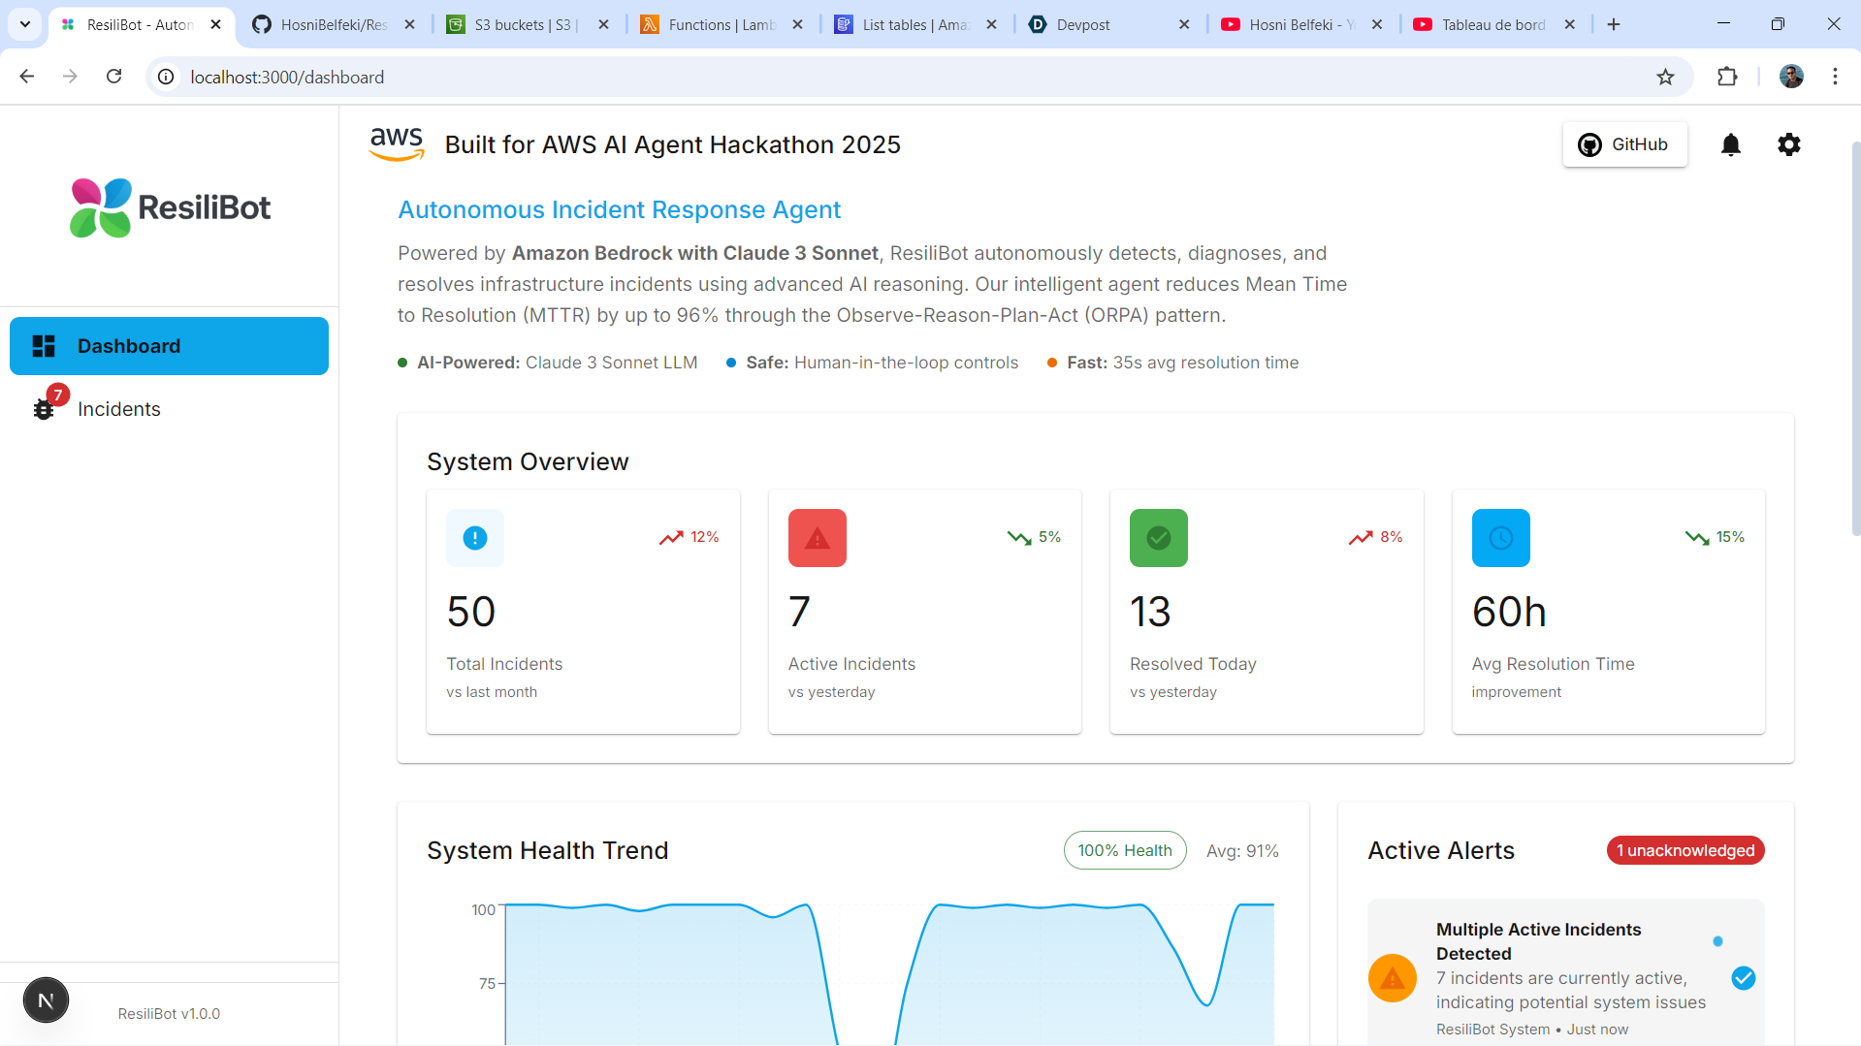Click the Multiple Active Incidents Detected alert title
This screenshot has width=1861, height=1046.
[x=1538, y=941]
